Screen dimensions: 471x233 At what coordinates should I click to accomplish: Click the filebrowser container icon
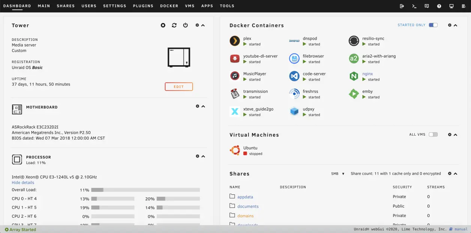click(x=294, y=58)
